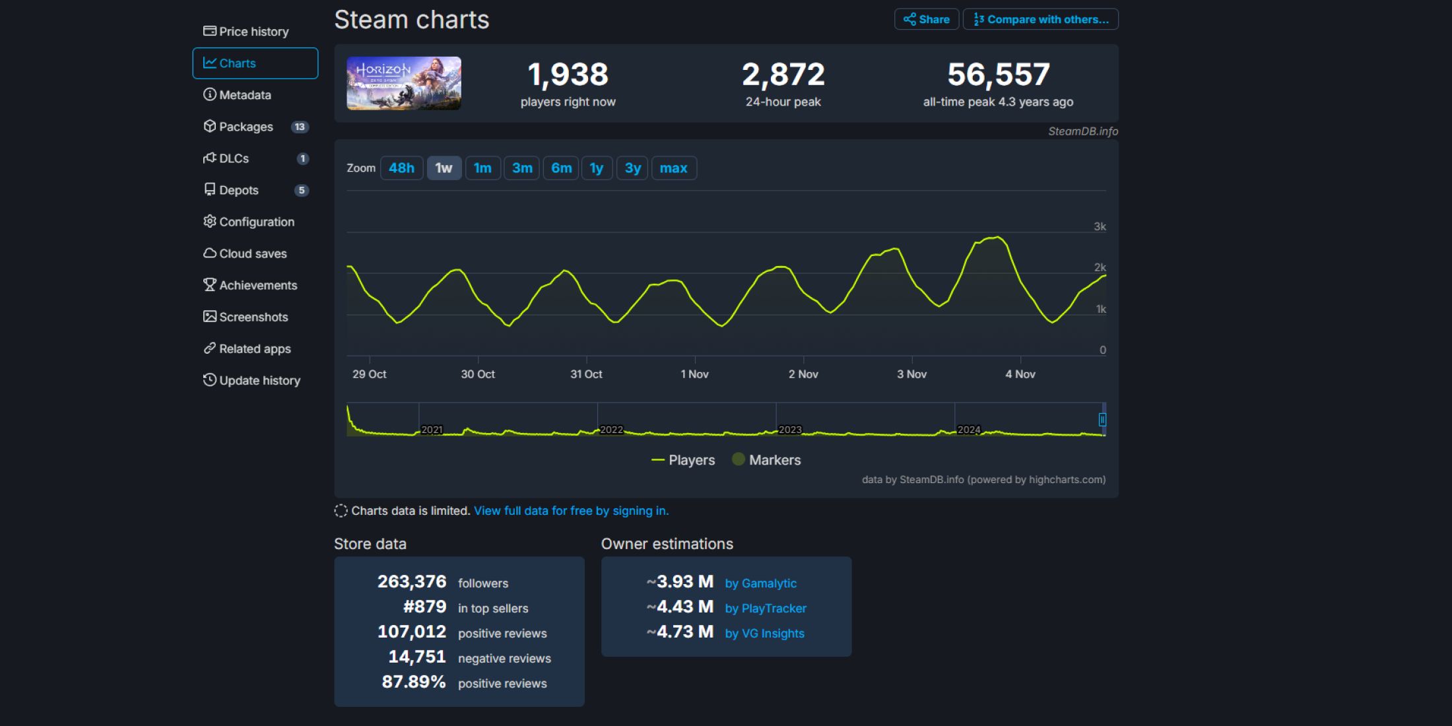Click the Packages count badge 13
The height and width of the screenshot is (726, 1452).
pos(300,127)
